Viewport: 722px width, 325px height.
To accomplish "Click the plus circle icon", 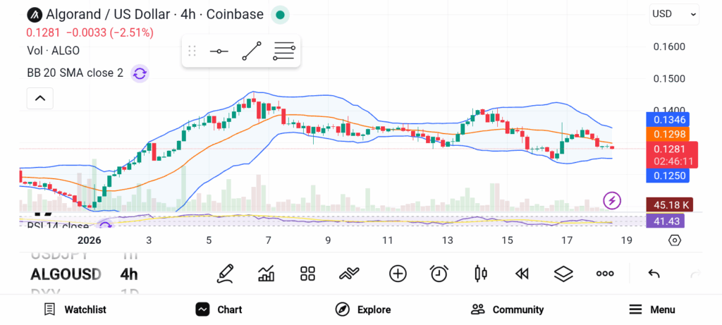I will pos(398,274).
